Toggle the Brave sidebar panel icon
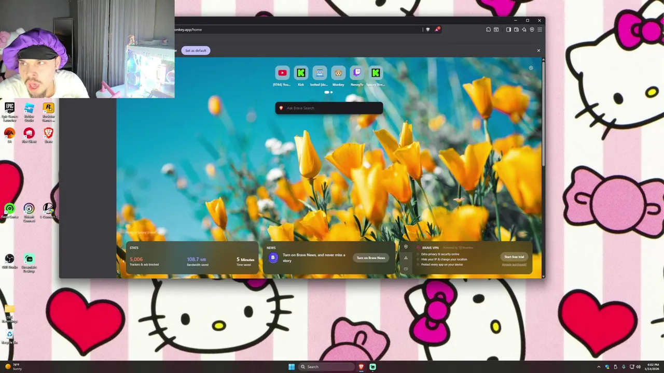 coord(508,30)
